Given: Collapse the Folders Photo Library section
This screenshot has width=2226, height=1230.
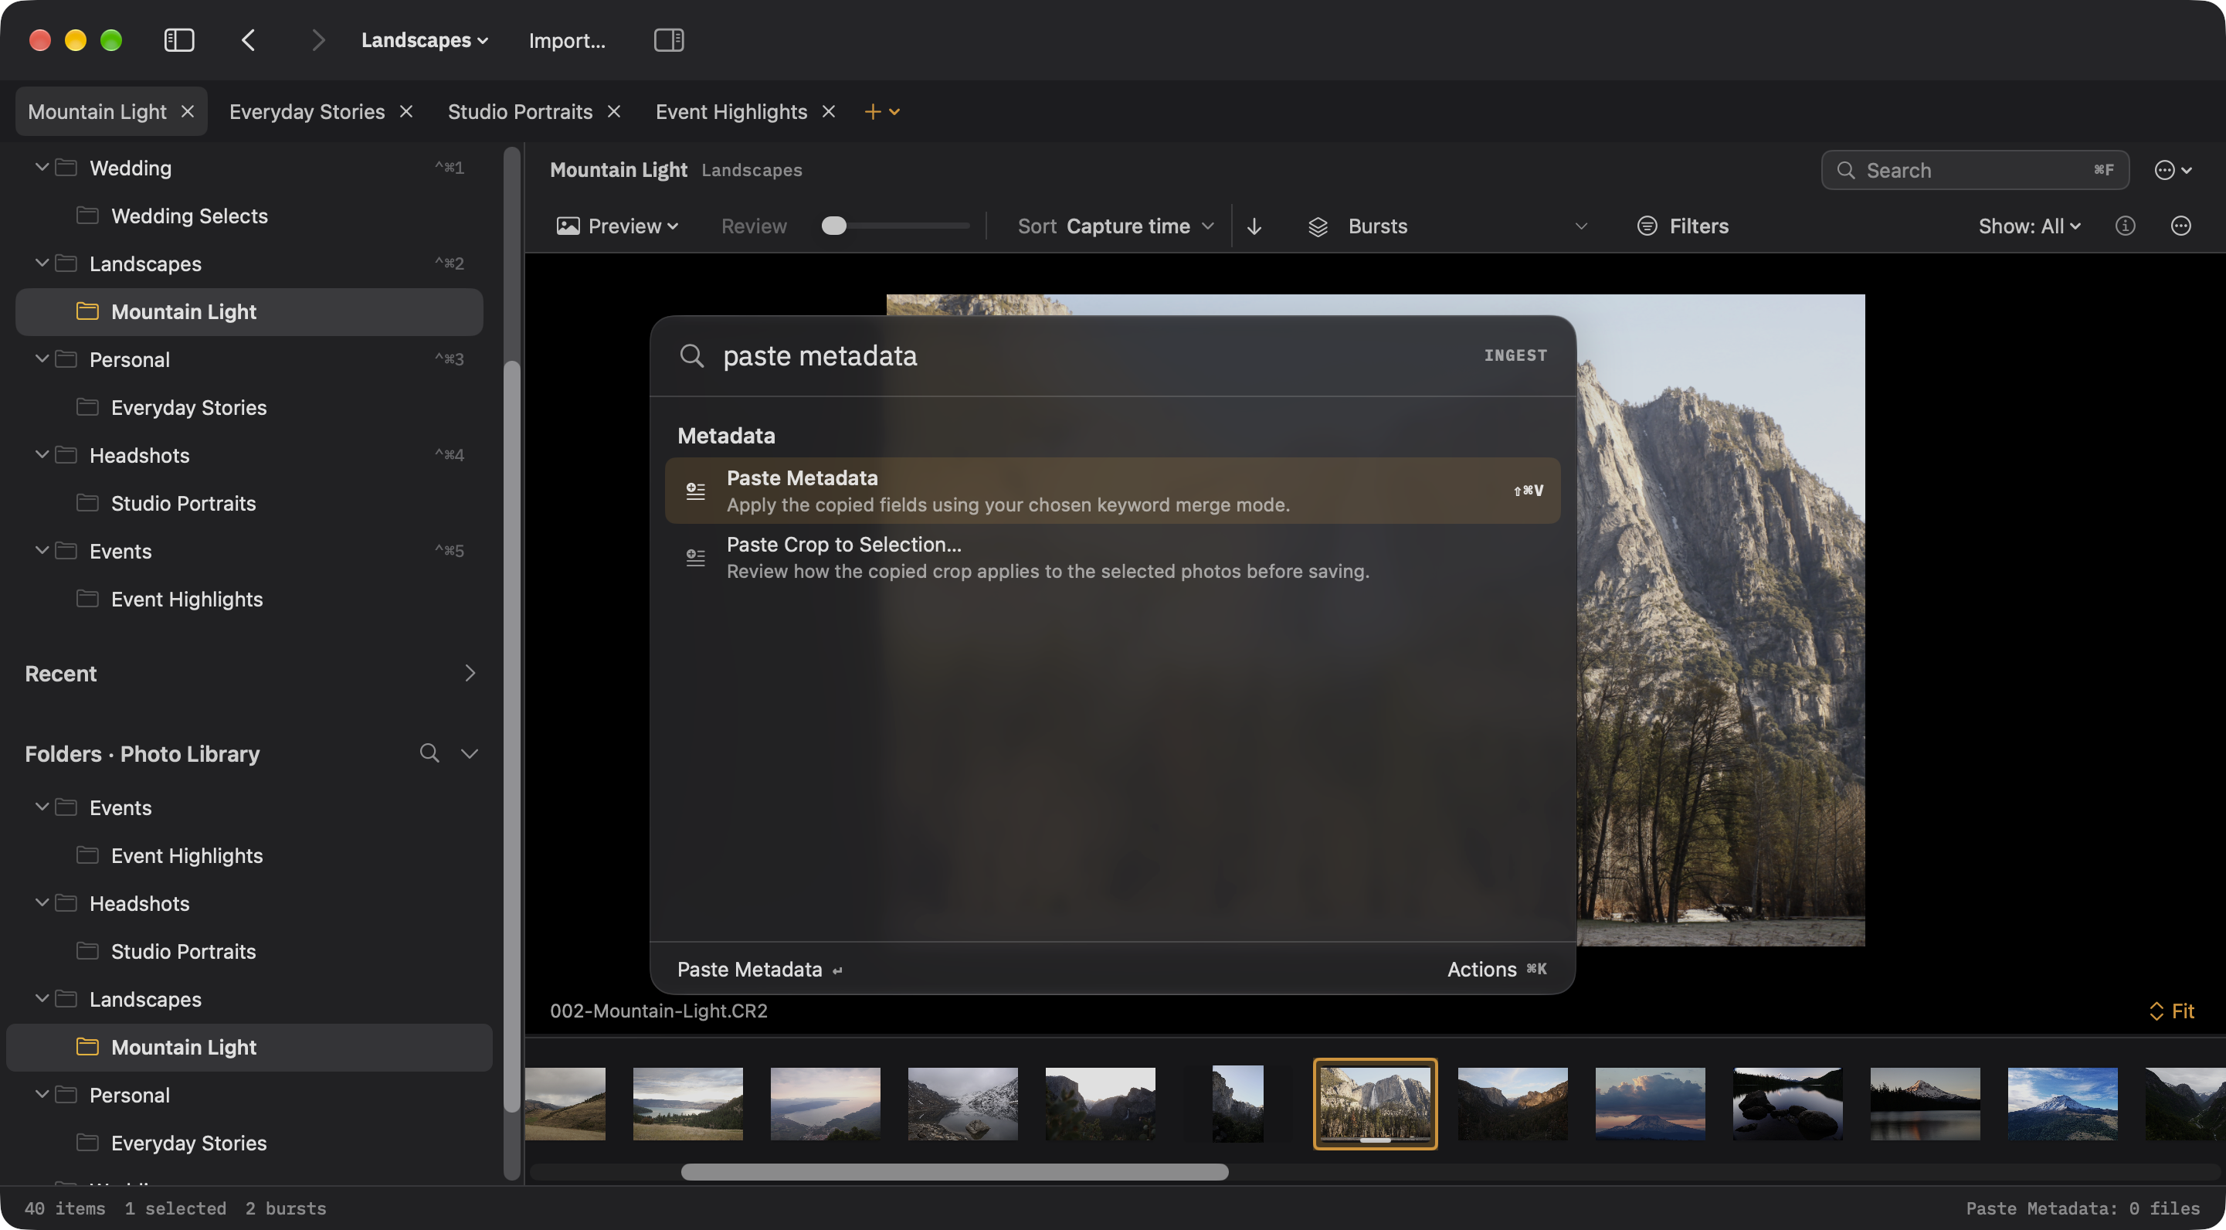Looking at the screenshot, I should pyautogui.click(x=470, y=754).
